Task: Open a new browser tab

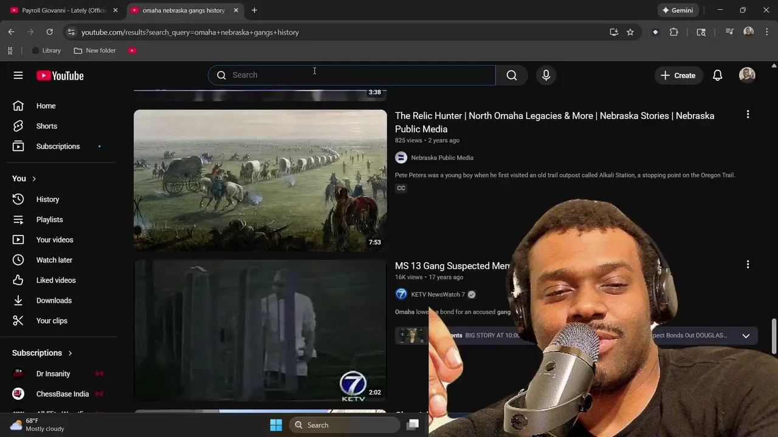Action: click(254, 10)
